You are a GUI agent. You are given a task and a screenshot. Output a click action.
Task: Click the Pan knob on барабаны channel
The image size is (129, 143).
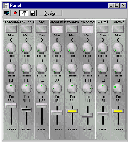(11, 88)
